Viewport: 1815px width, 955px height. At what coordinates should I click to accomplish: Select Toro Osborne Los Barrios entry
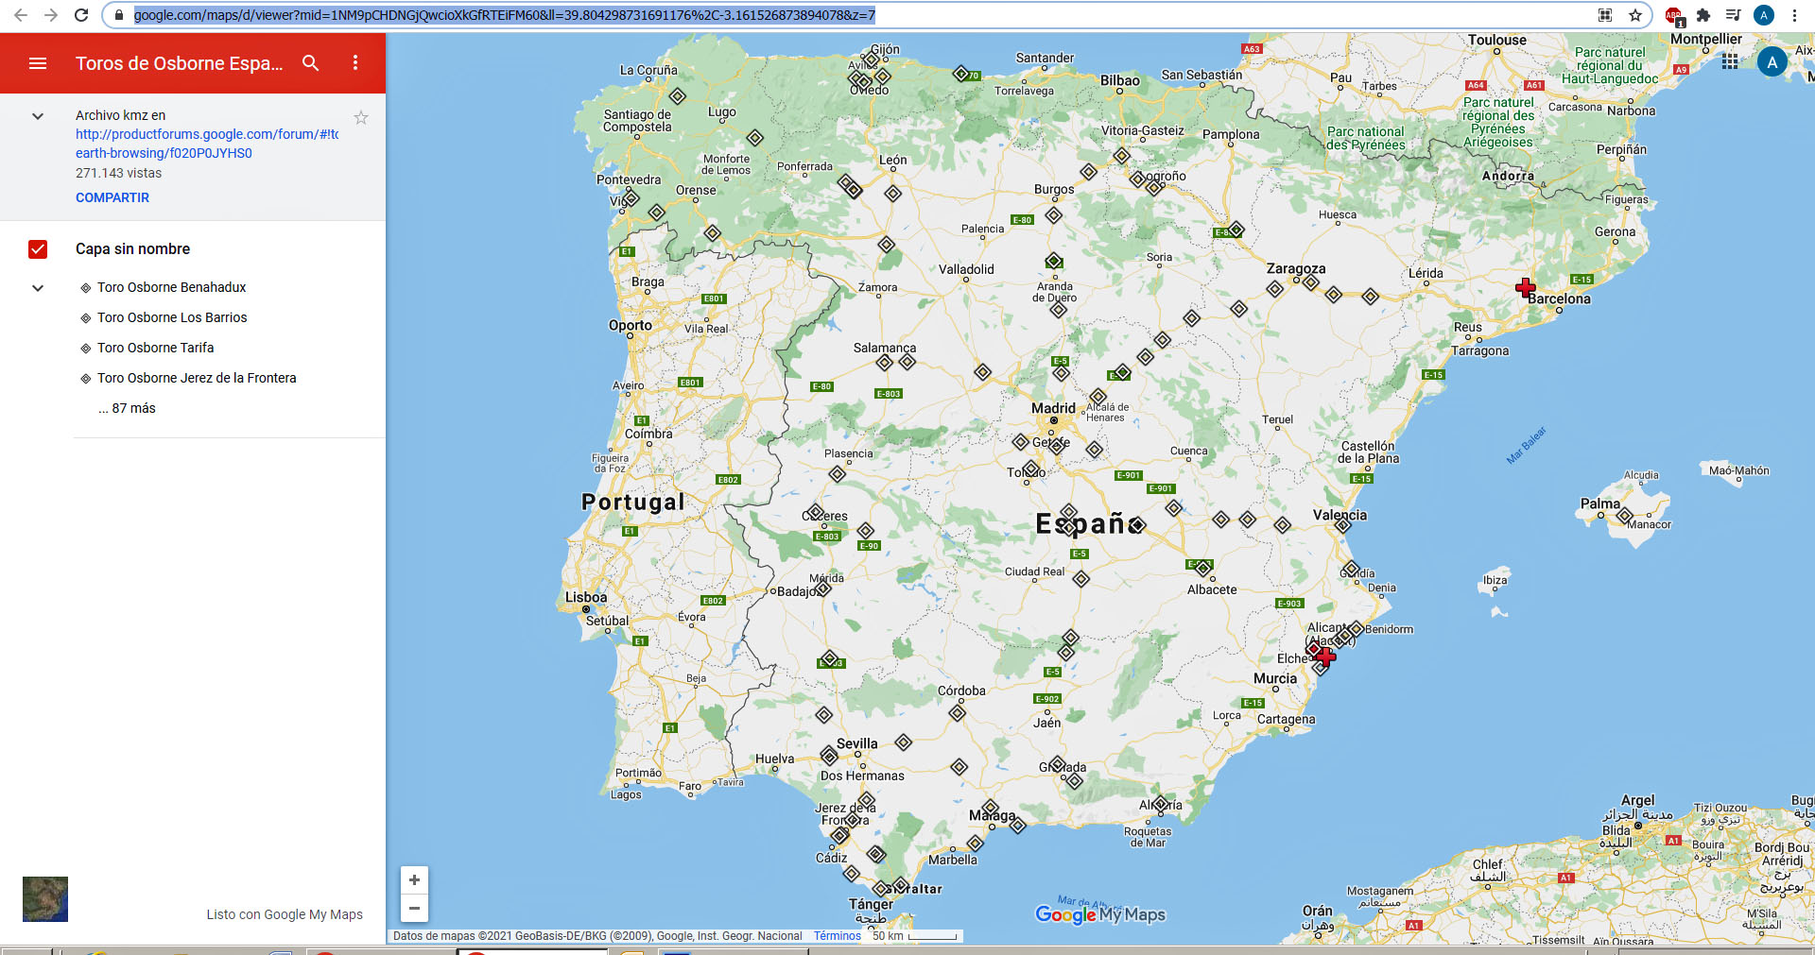pos(172,317)
